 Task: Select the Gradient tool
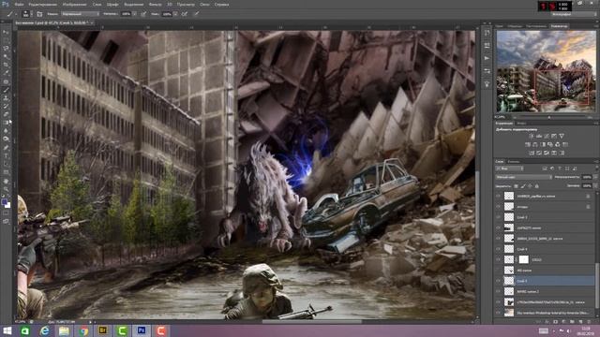pyautogui.click(x=6, y=123)
